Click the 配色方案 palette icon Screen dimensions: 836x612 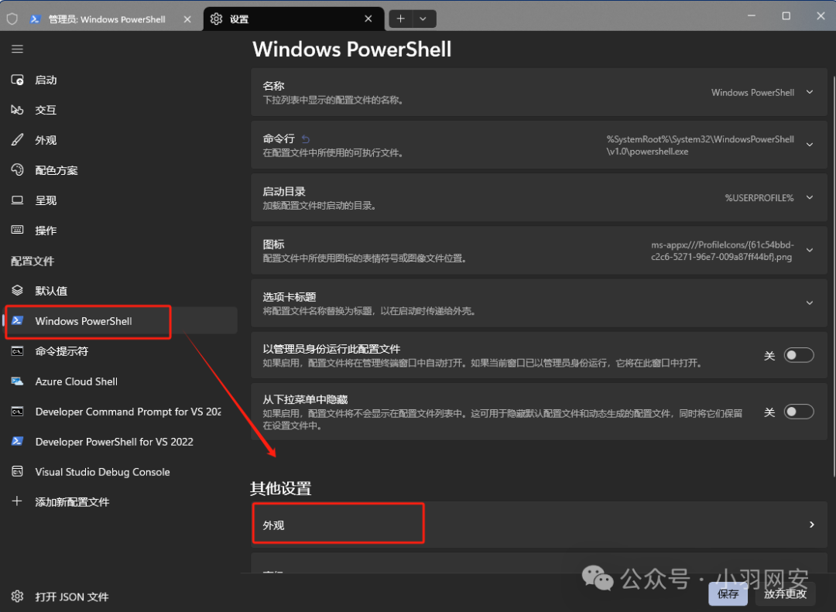coord(17,170)
